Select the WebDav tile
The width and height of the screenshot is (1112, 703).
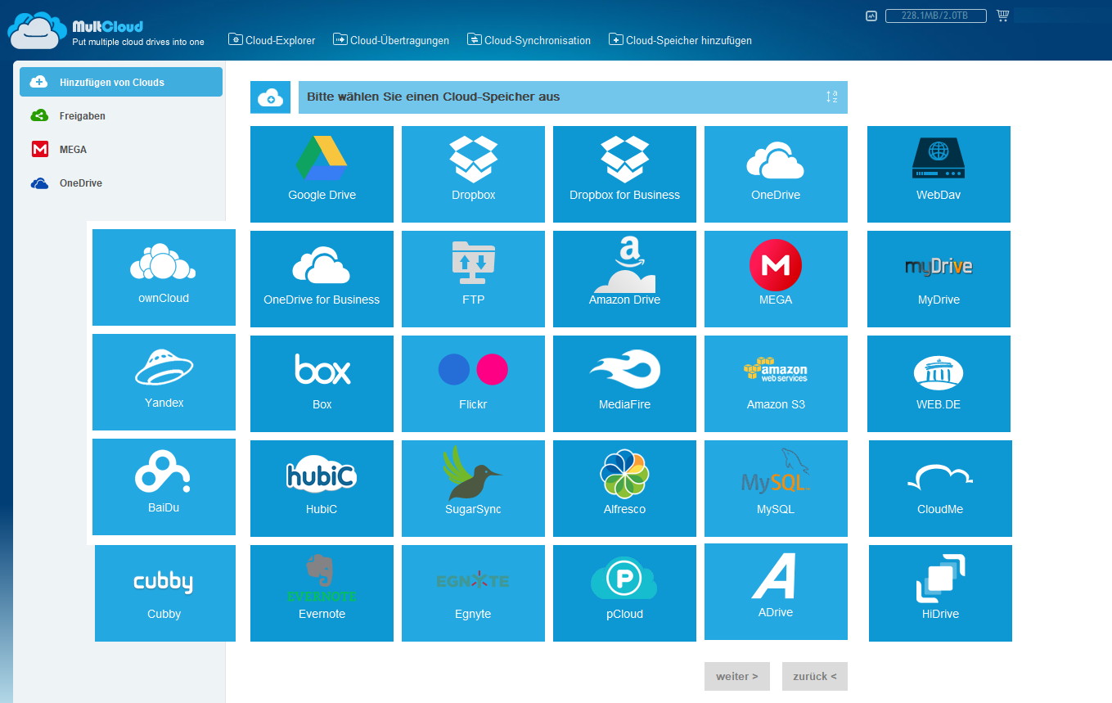(x=939, y=173)
